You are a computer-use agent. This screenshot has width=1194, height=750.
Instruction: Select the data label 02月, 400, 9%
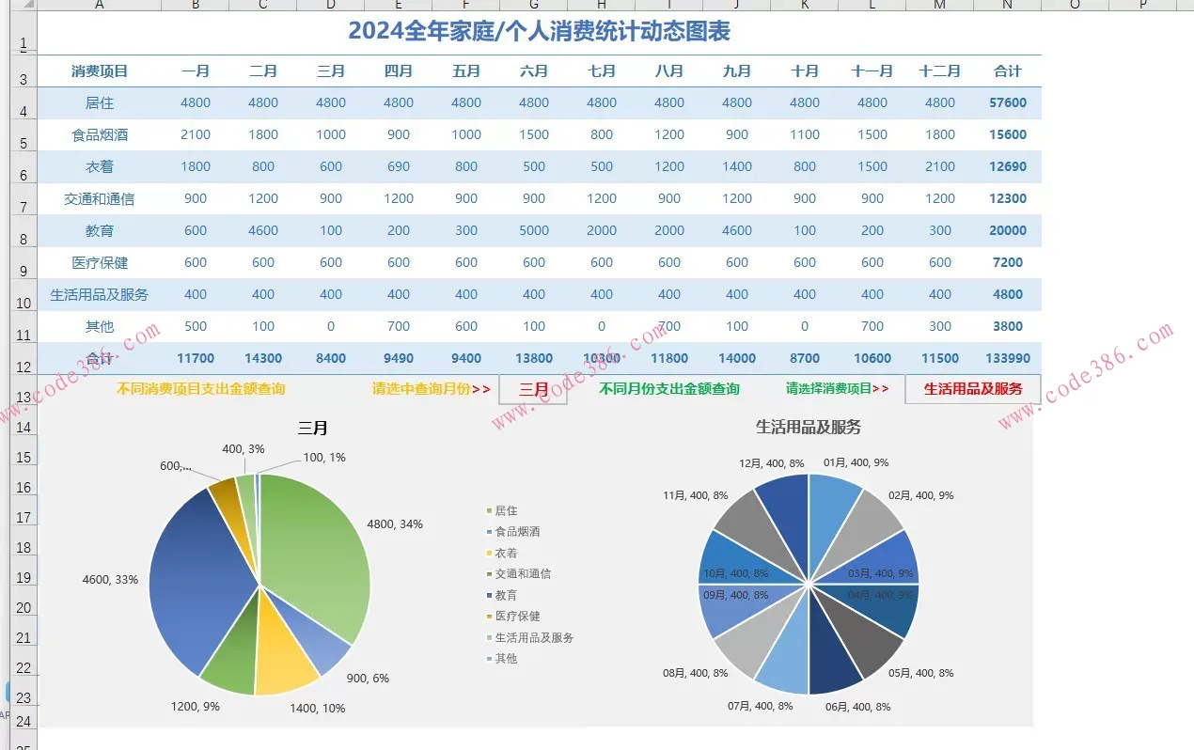920,495
